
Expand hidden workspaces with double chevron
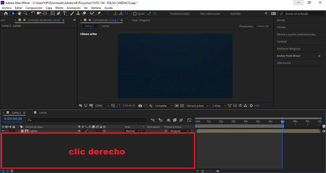[266, 13]
